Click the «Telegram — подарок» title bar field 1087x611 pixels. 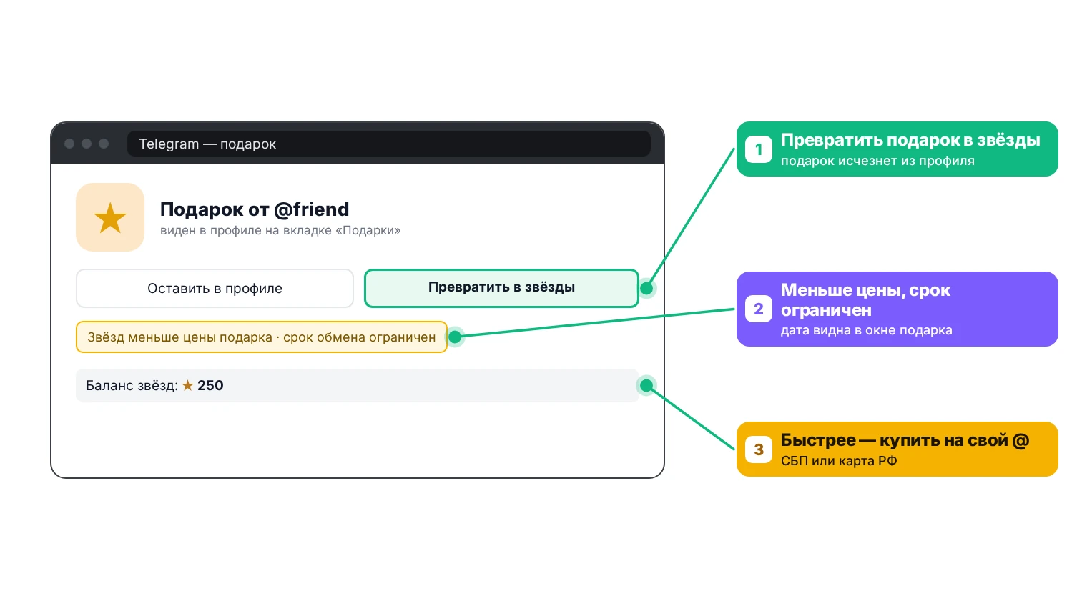click(x=389, y=144)
